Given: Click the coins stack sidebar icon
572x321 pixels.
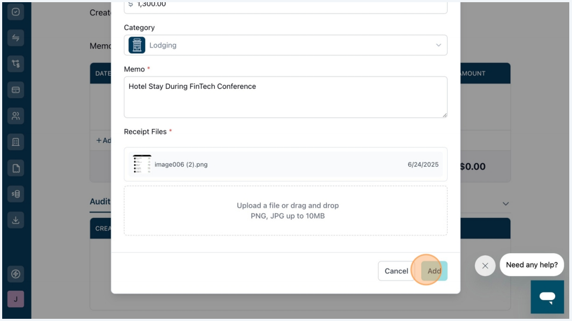Looking at the screenshot, I should [16, 194].
